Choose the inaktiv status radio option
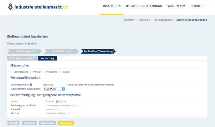215x127 pixels. click(x=57, y=101)
